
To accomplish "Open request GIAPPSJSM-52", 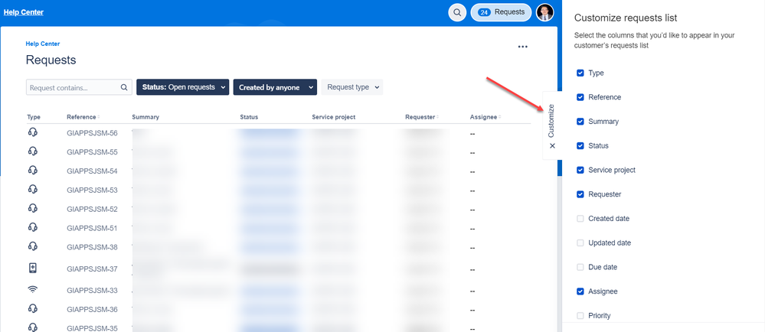I will 92,209.
